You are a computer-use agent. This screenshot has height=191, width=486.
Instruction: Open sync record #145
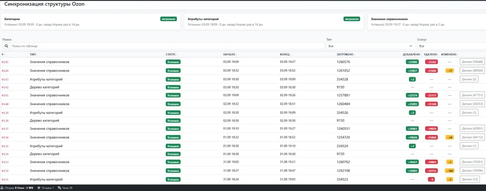coord(5,62)
